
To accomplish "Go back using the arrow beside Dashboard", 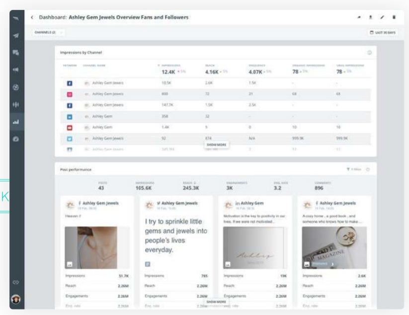I will tap(32, 17).
